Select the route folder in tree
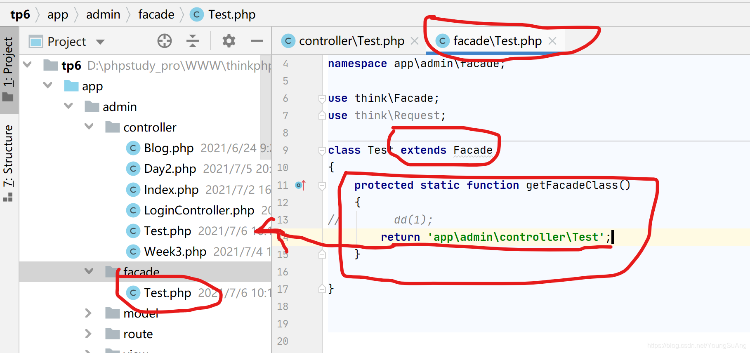 [x=138, y=334]
